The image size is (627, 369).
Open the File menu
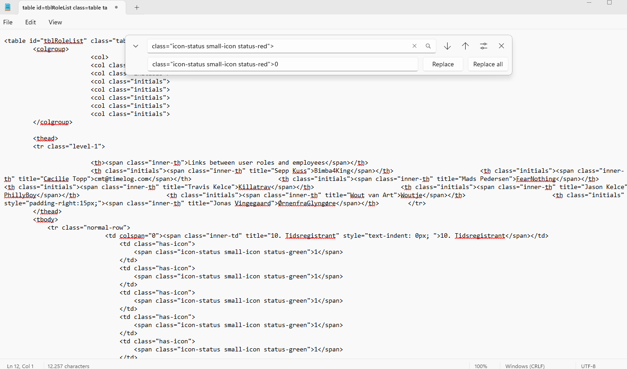(8, 22)
